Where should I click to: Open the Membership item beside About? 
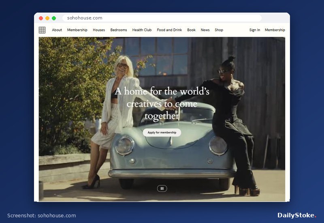coord(77,30)
